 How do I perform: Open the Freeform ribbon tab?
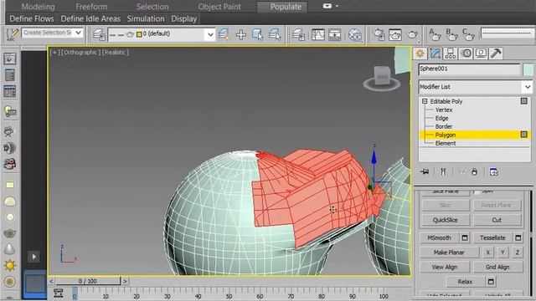click(91, 7)
